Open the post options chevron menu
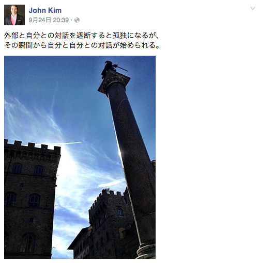259x263 pixels. point(253,8)
